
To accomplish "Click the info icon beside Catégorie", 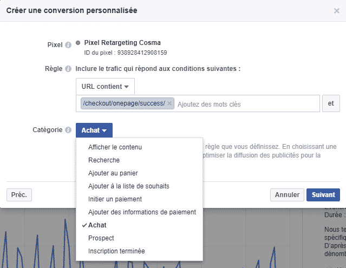I will tap(68, 130).
